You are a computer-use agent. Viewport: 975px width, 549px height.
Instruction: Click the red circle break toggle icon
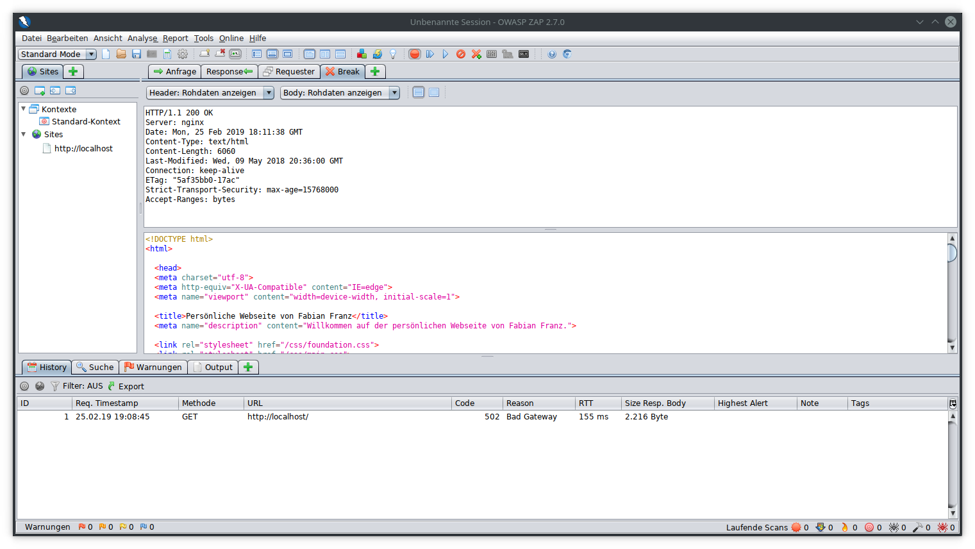pos(415,54)
